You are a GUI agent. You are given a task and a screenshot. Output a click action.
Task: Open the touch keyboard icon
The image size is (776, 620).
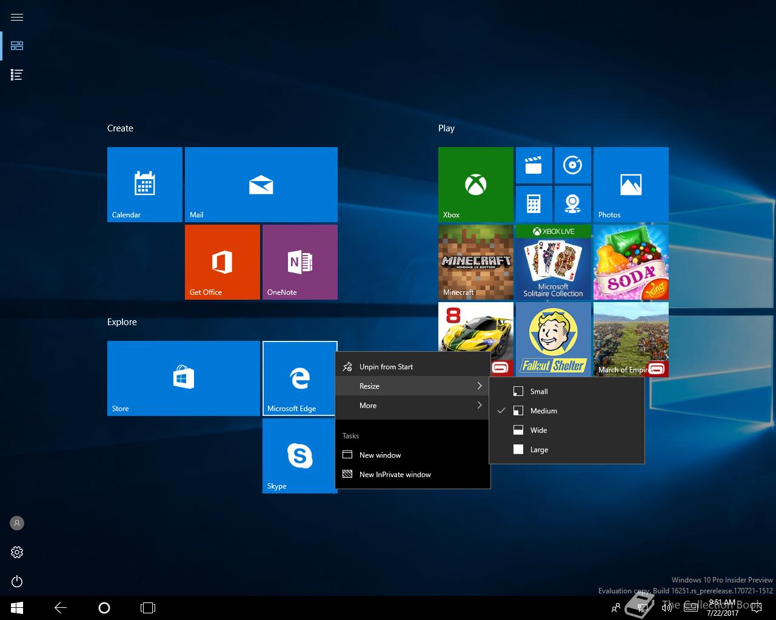(691, 608)
